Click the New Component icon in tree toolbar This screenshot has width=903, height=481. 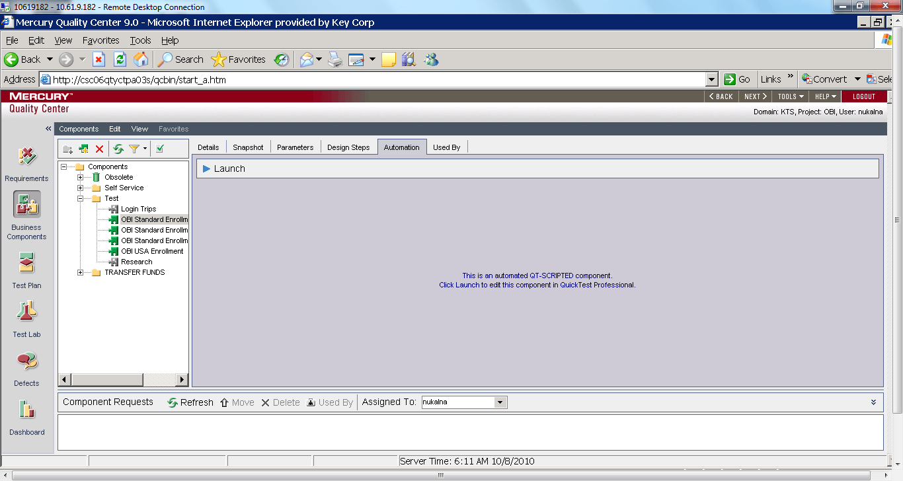[x=83, y=149]
